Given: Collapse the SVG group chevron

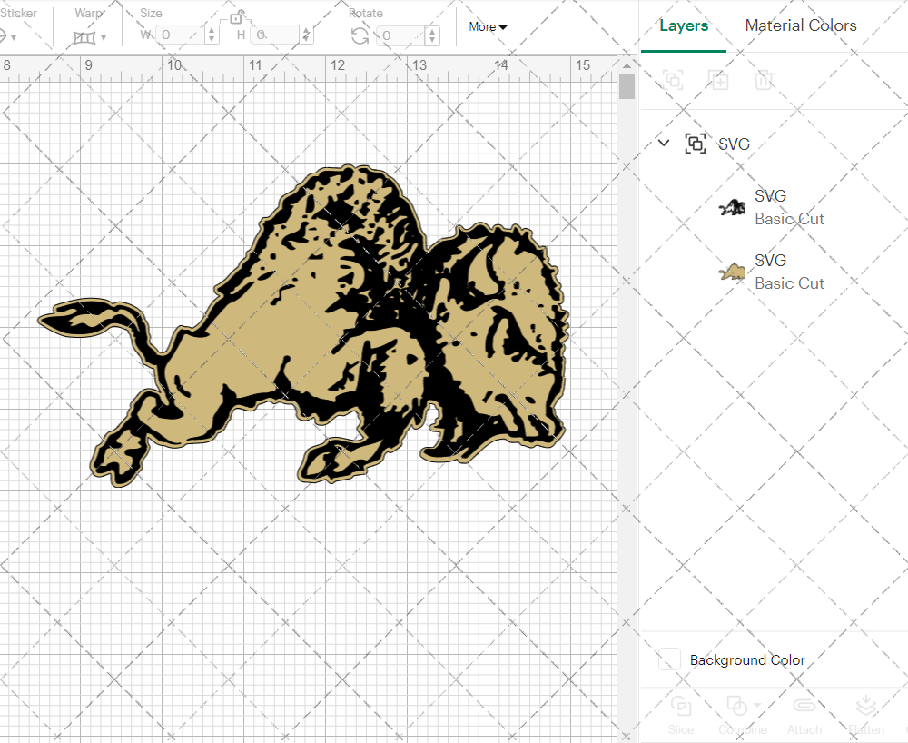Looking at the screenshot, I should [x=664, y=143].
